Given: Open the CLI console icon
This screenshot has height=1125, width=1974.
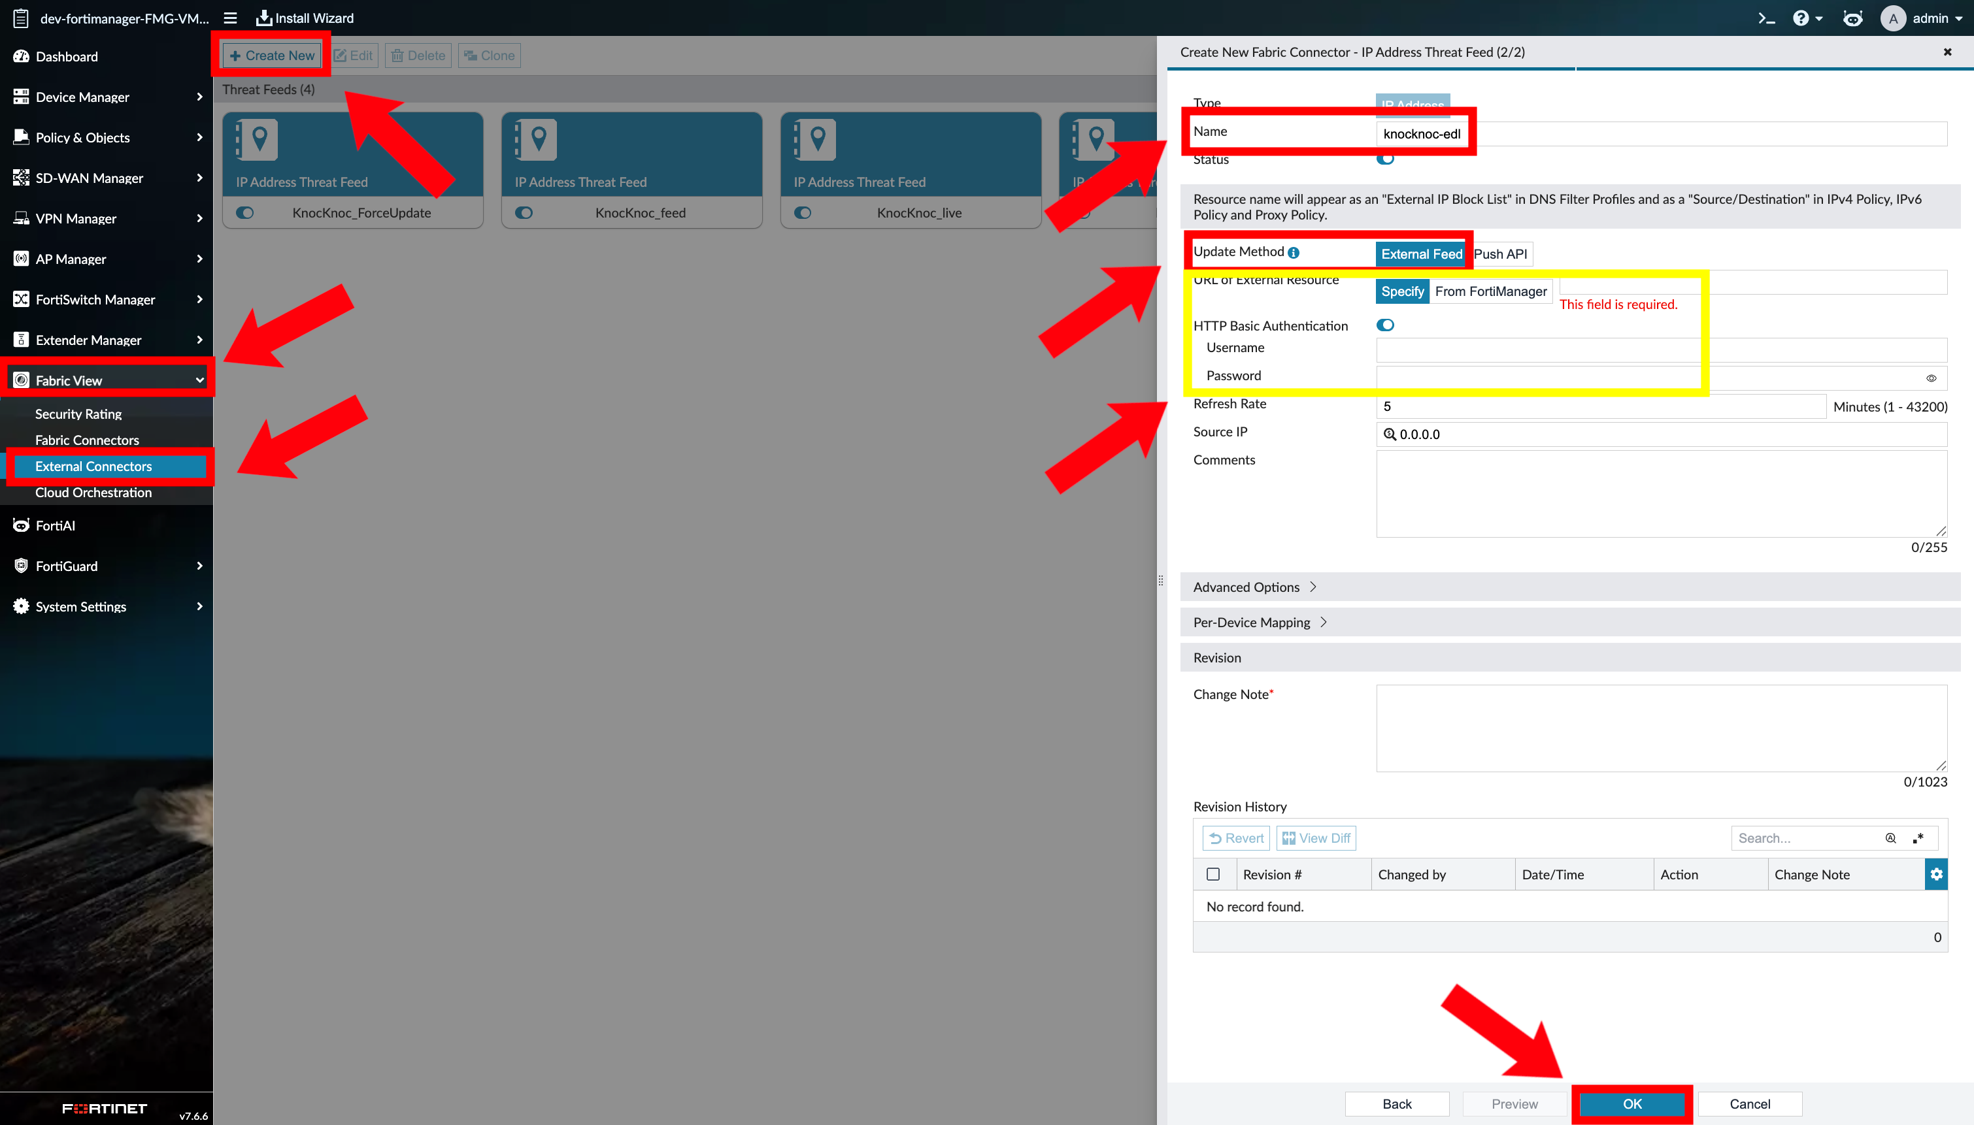Looking at the screenshot, I should pos(1765,18).
